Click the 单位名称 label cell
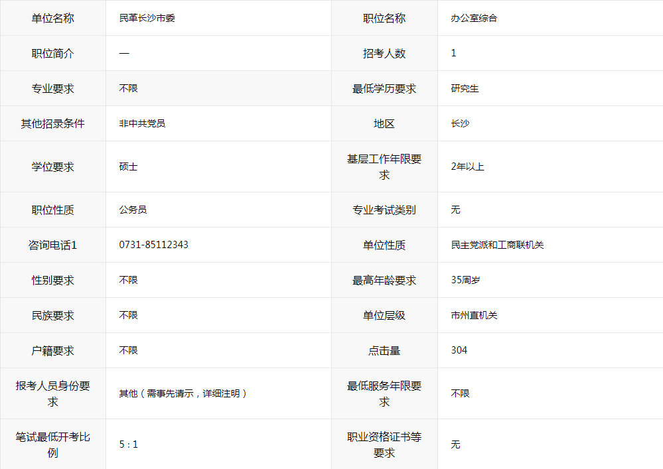The image size is (663, 469). [x=53, y=18]
